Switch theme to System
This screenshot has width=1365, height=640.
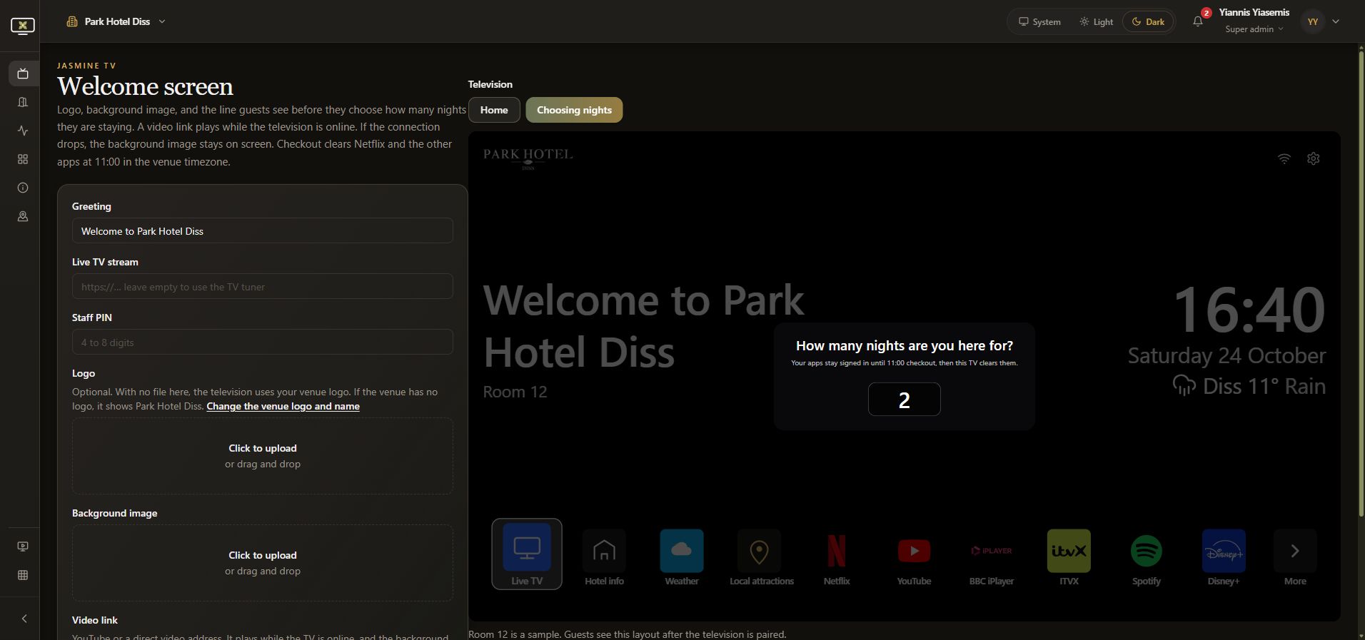[1039, 21]
